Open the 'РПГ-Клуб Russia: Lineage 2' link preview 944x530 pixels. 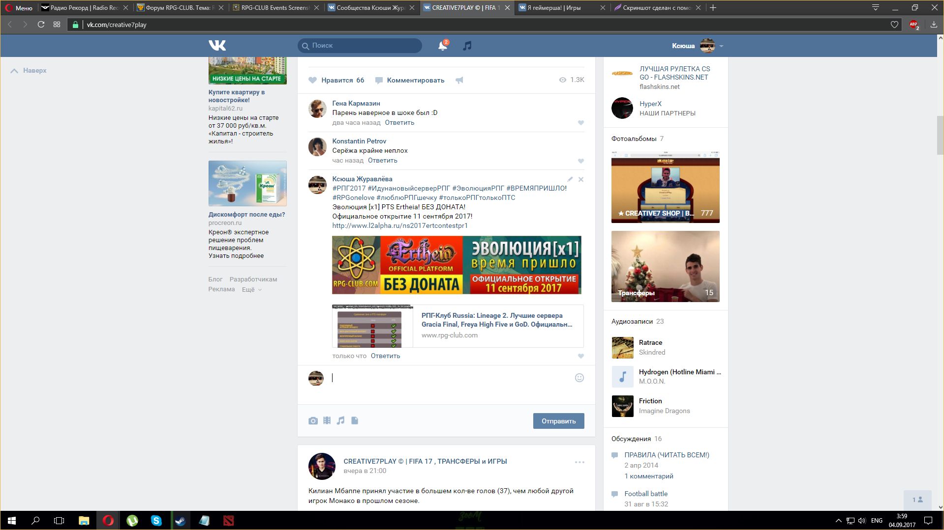pos(457,326)
